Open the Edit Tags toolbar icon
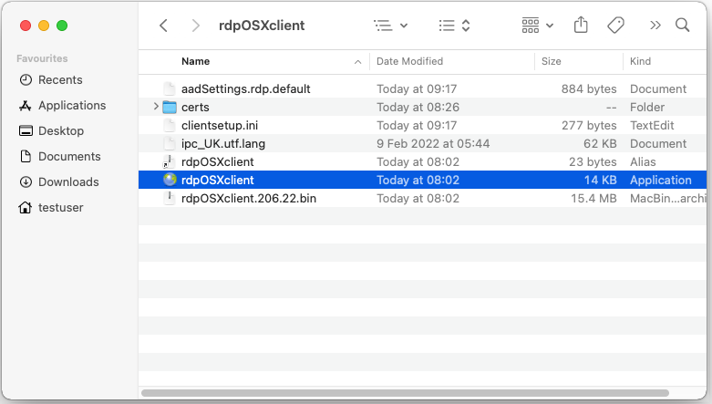Screen dimensions: 712x404 615,26
